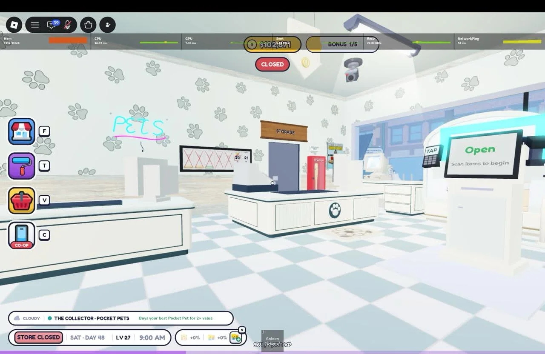
Task: Click the neon PETS wall sign
Action: tap(139, 127)
